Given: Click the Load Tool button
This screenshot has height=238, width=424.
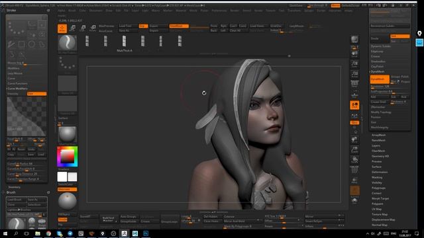Looking at the screenshot, I should [x=129, y=26].
